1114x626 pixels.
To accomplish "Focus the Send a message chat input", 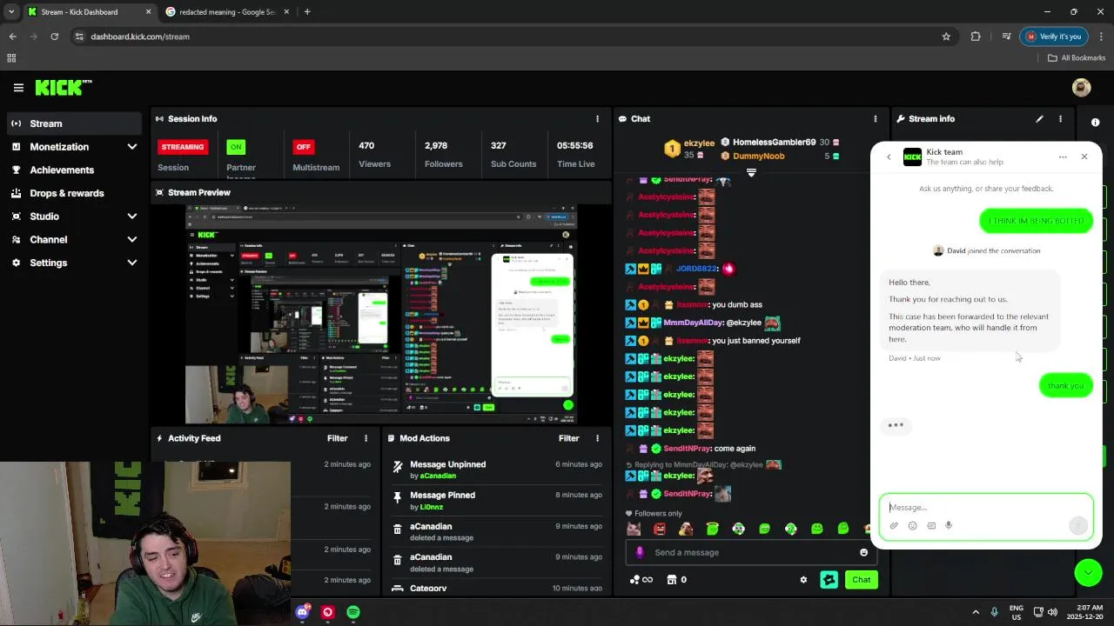I will click(x=750, y=552).
